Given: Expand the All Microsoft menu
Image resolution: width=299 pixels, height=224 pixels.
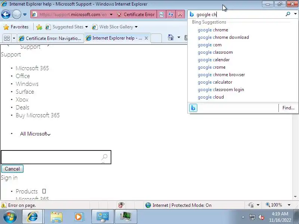Looking at the screenshot, I should click(35, 134).
